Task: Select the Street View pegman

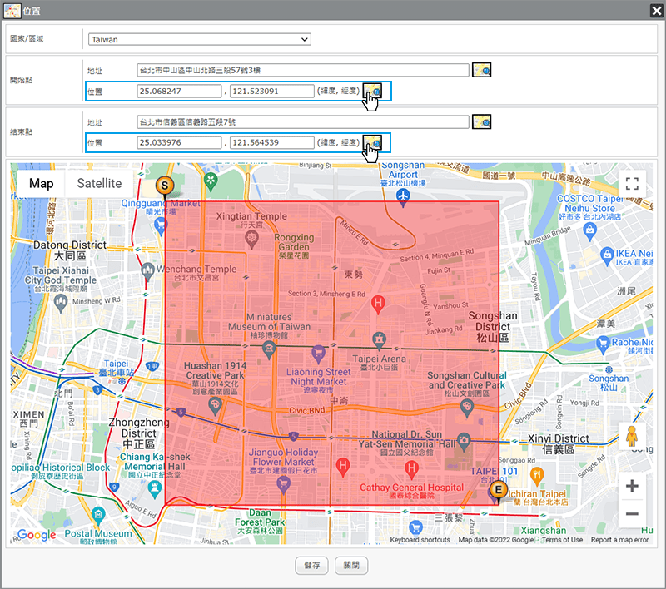Action: [x=632, y=436]
